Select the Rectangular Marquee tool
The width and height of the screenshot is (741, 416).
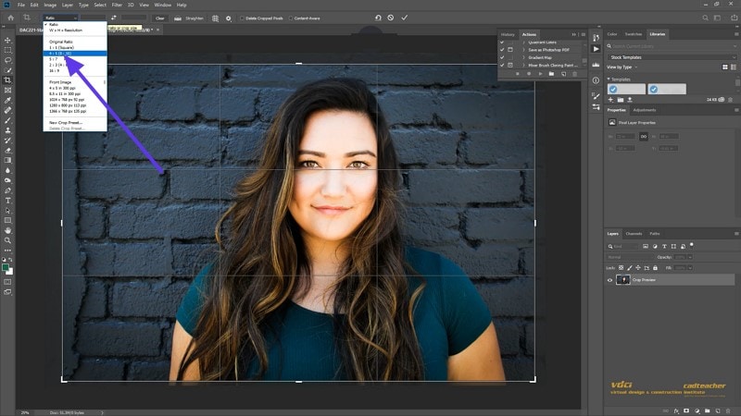[7, 50]
